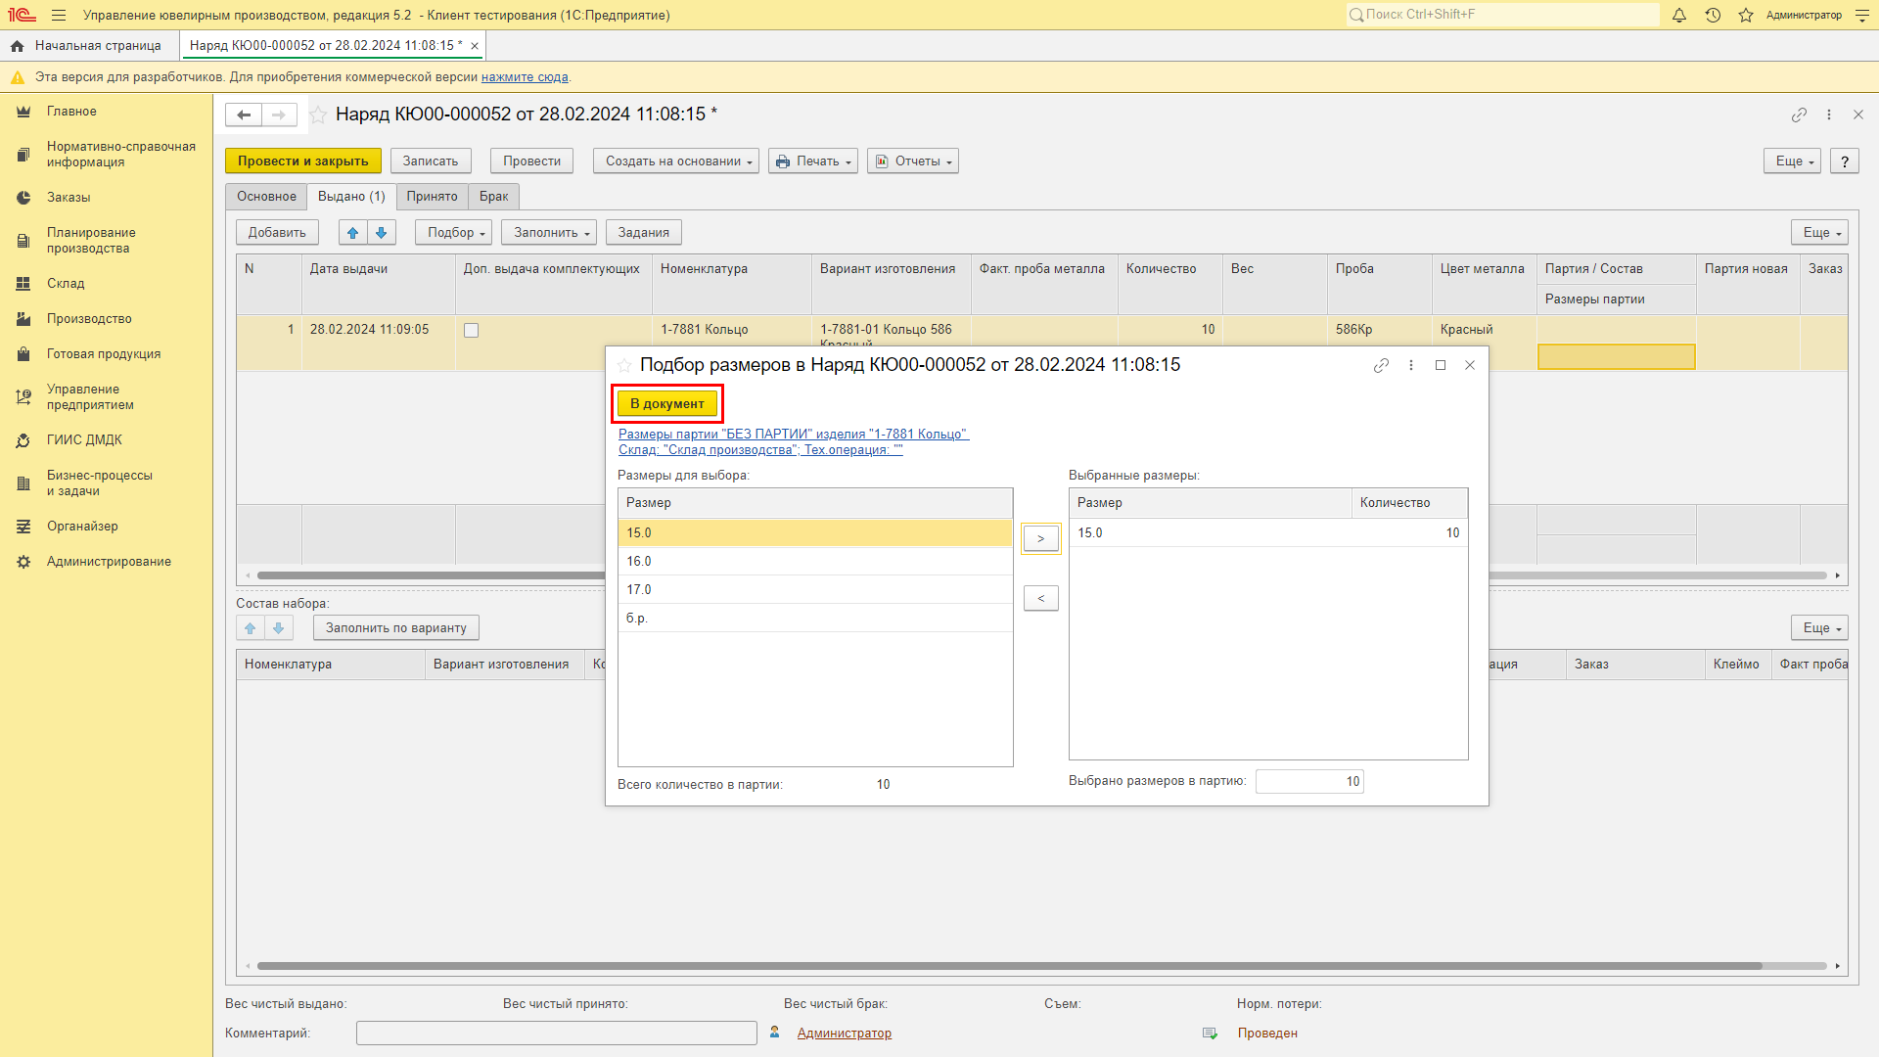Favorite the Подбор размеров dialog with its star
The height and width of the screenshot is (1057, 1879).
[x=624, y=365]
